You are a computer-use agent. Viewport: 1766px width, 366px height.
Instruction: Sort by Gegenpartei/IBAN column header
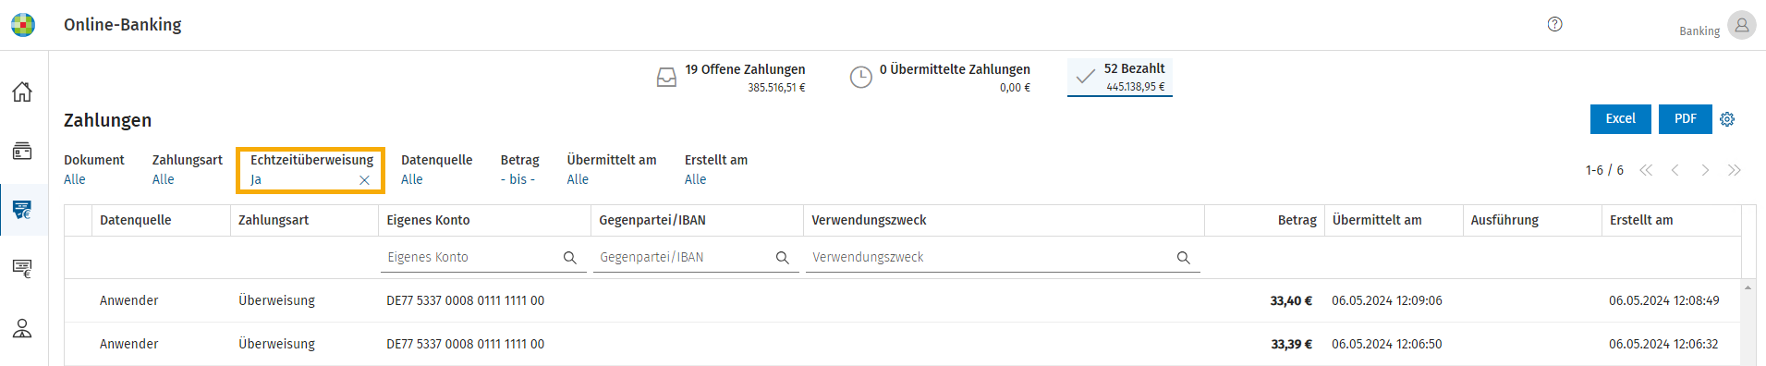coord(697,221)
